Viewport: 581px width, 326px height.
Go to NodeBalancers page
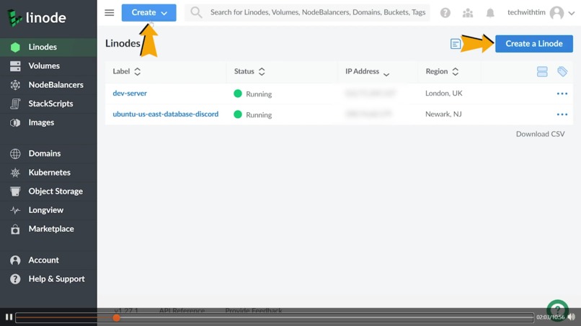(x=48, y=85)
